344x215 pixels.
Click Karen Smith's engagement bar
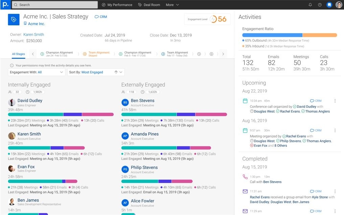tap(46, 148)
